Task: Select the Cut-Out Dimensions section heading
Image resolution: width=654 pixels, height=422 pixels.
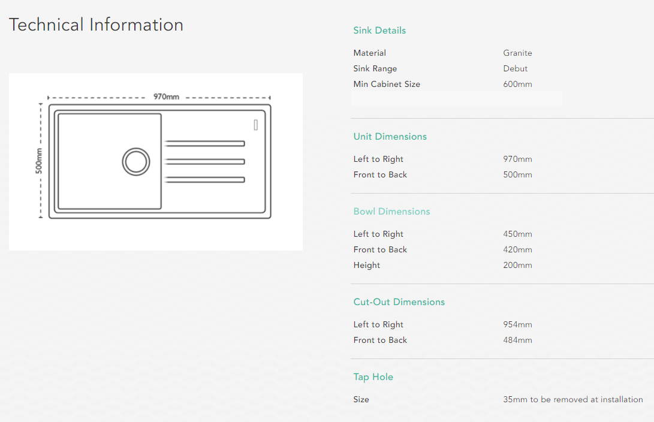Action: 399,302
